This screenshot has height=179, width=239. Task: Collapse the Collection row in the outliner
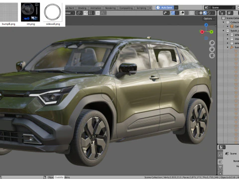click(x=224, y=22)
